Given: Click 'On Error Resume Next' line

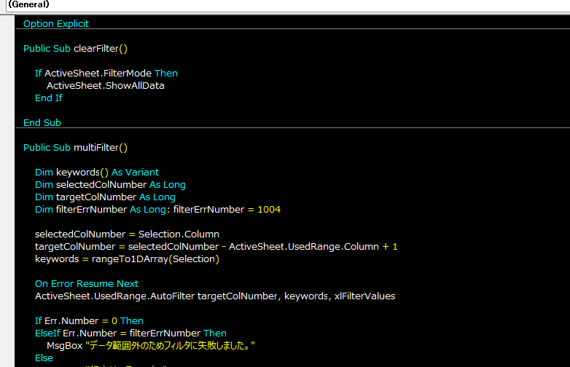Looking at the screenshot, I should [x=87, y=283].
